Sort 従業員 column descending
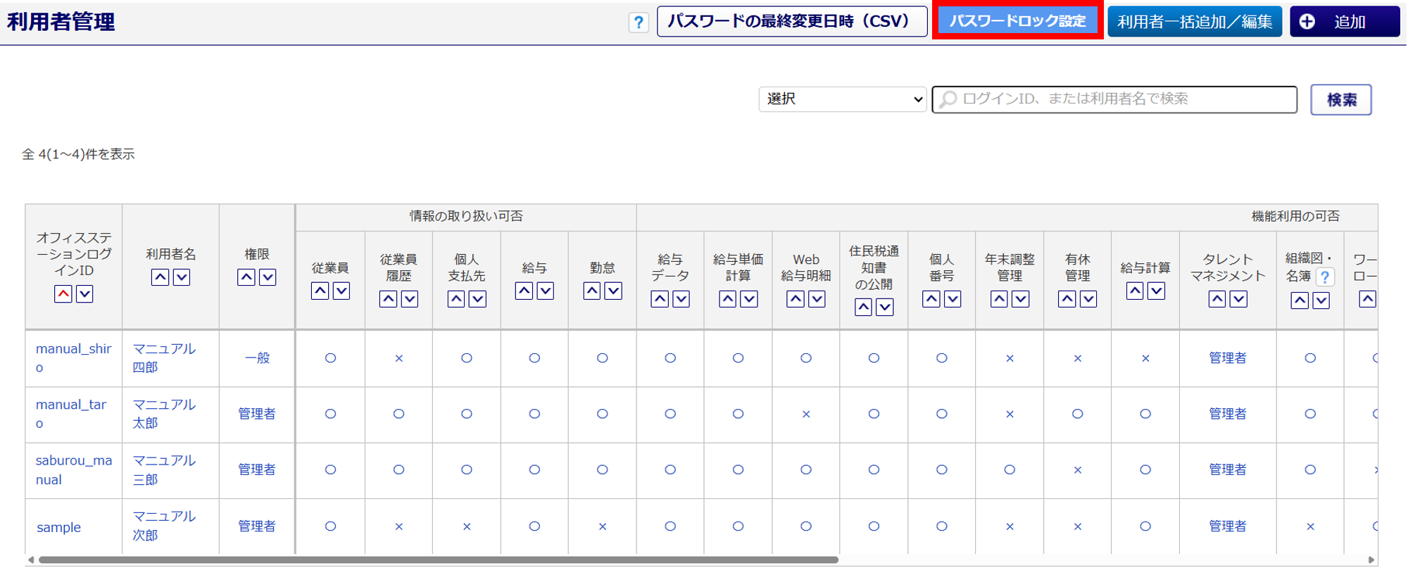 coord(341,291)
